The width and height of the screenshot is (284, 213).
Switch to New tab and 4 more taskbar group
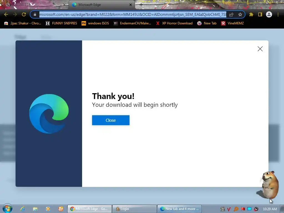point(179,209)
